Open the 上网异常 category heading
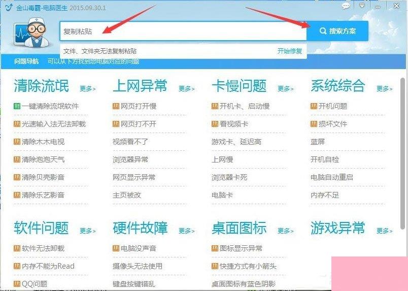 point(140,86)
